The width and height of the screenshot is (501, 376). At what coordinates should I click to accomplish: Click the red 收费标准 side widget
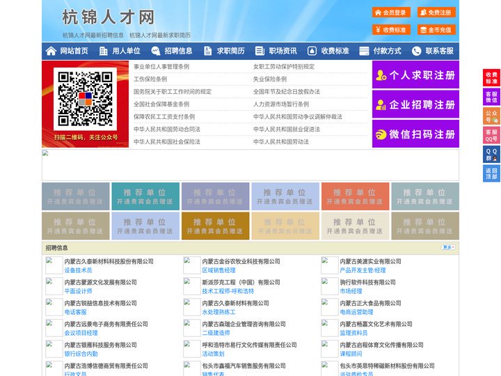491,78
